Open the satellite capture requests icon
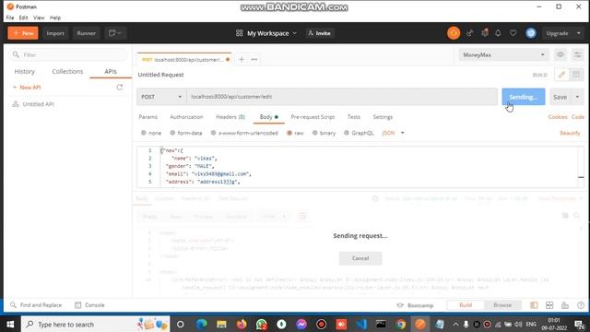Viewport: 590px width, 332px height. tap(469, 33)
